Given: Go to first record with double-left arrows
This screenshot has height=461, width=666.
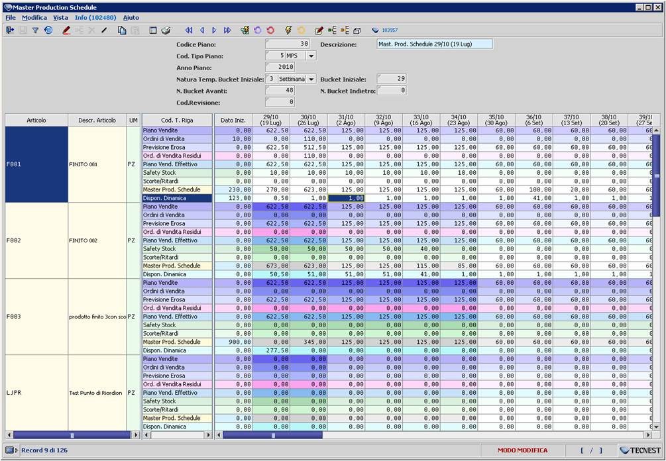Looking at the screenshot, I should 189,30.
